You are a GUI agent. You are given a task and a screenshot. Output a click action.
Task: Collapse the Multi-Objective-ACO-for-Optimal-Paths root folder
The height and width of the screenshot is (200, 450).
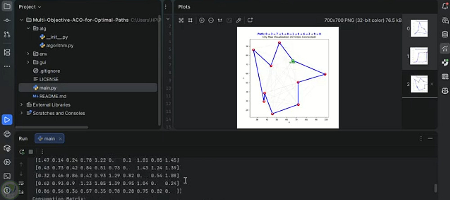[x=21, y=20]
